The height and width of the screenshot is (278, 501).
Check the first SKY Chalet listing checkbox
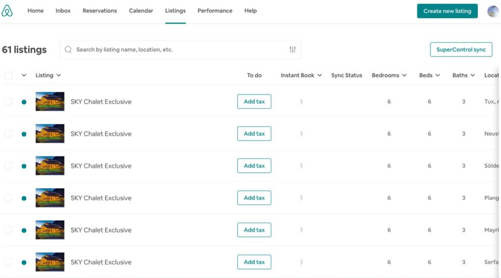coord(9,102)
